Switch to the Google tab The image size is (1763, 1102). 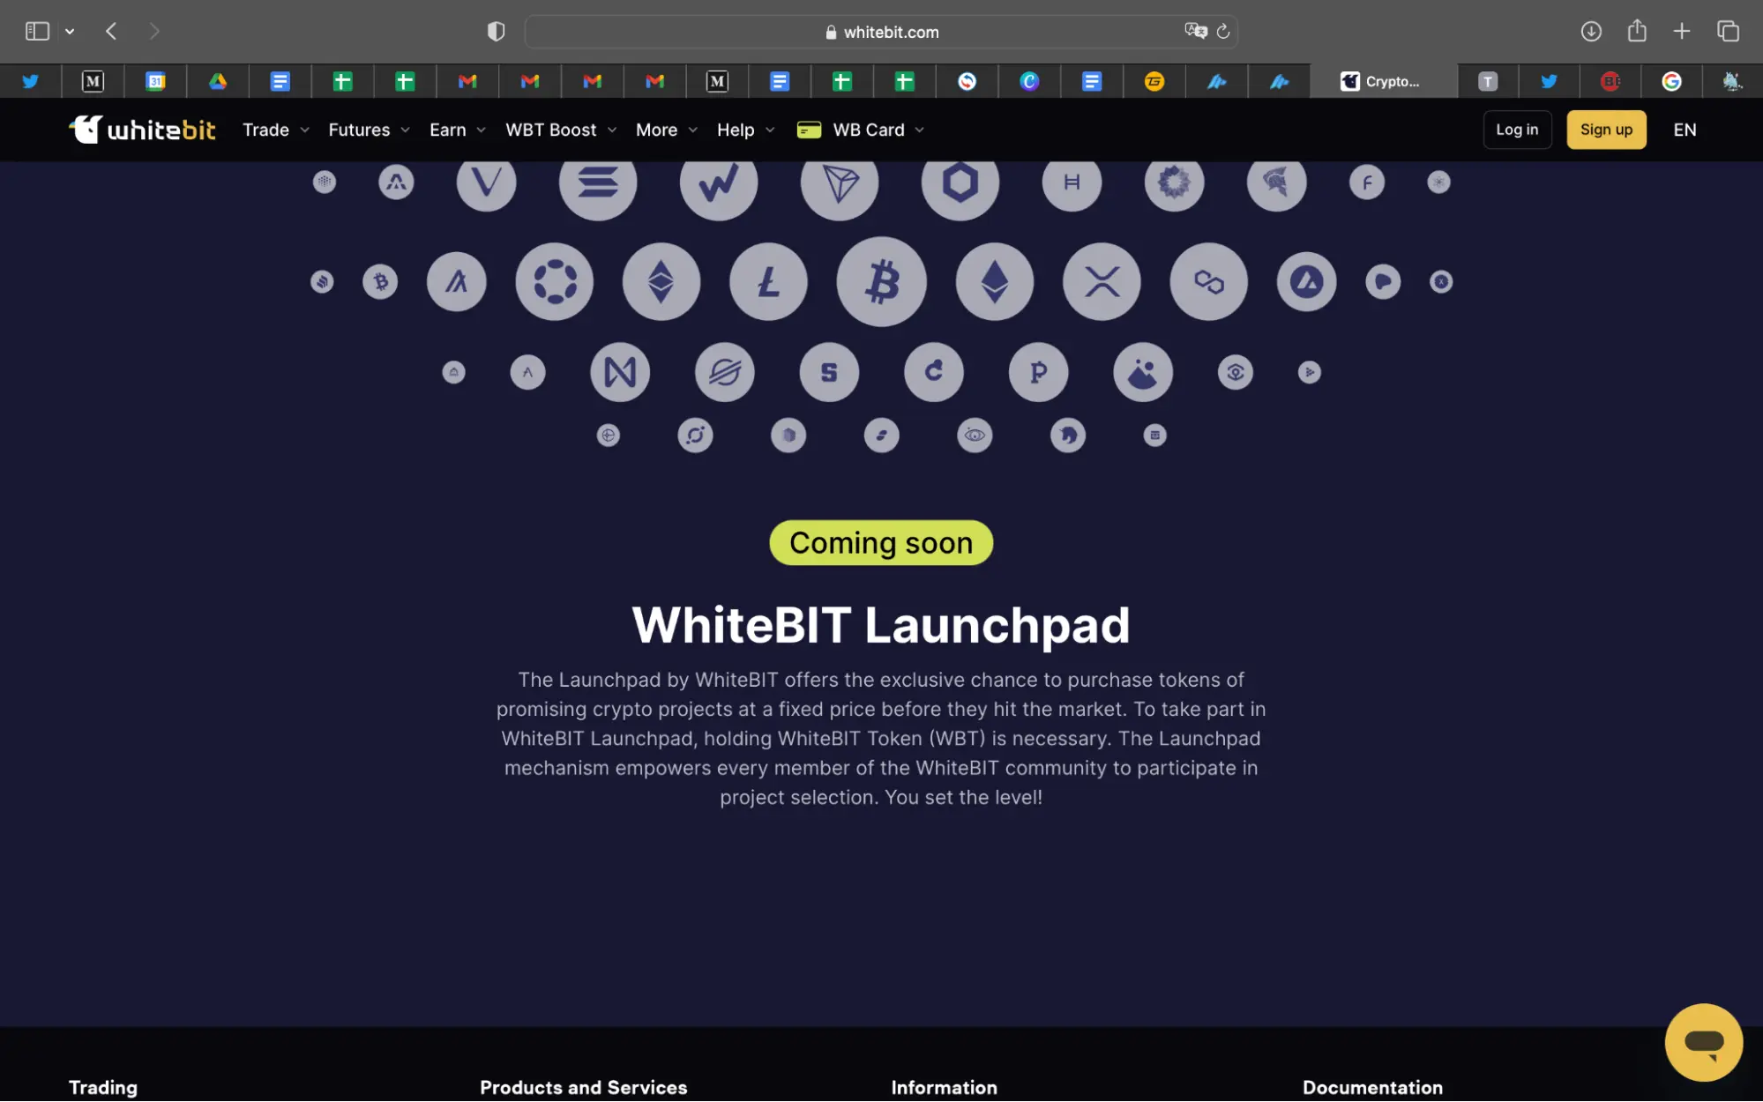click(1671, 81)
